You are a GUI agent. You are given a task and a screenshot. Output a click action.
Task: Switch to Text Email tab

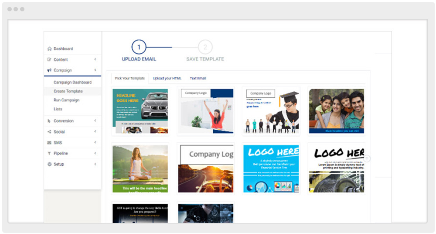[198, 78]
